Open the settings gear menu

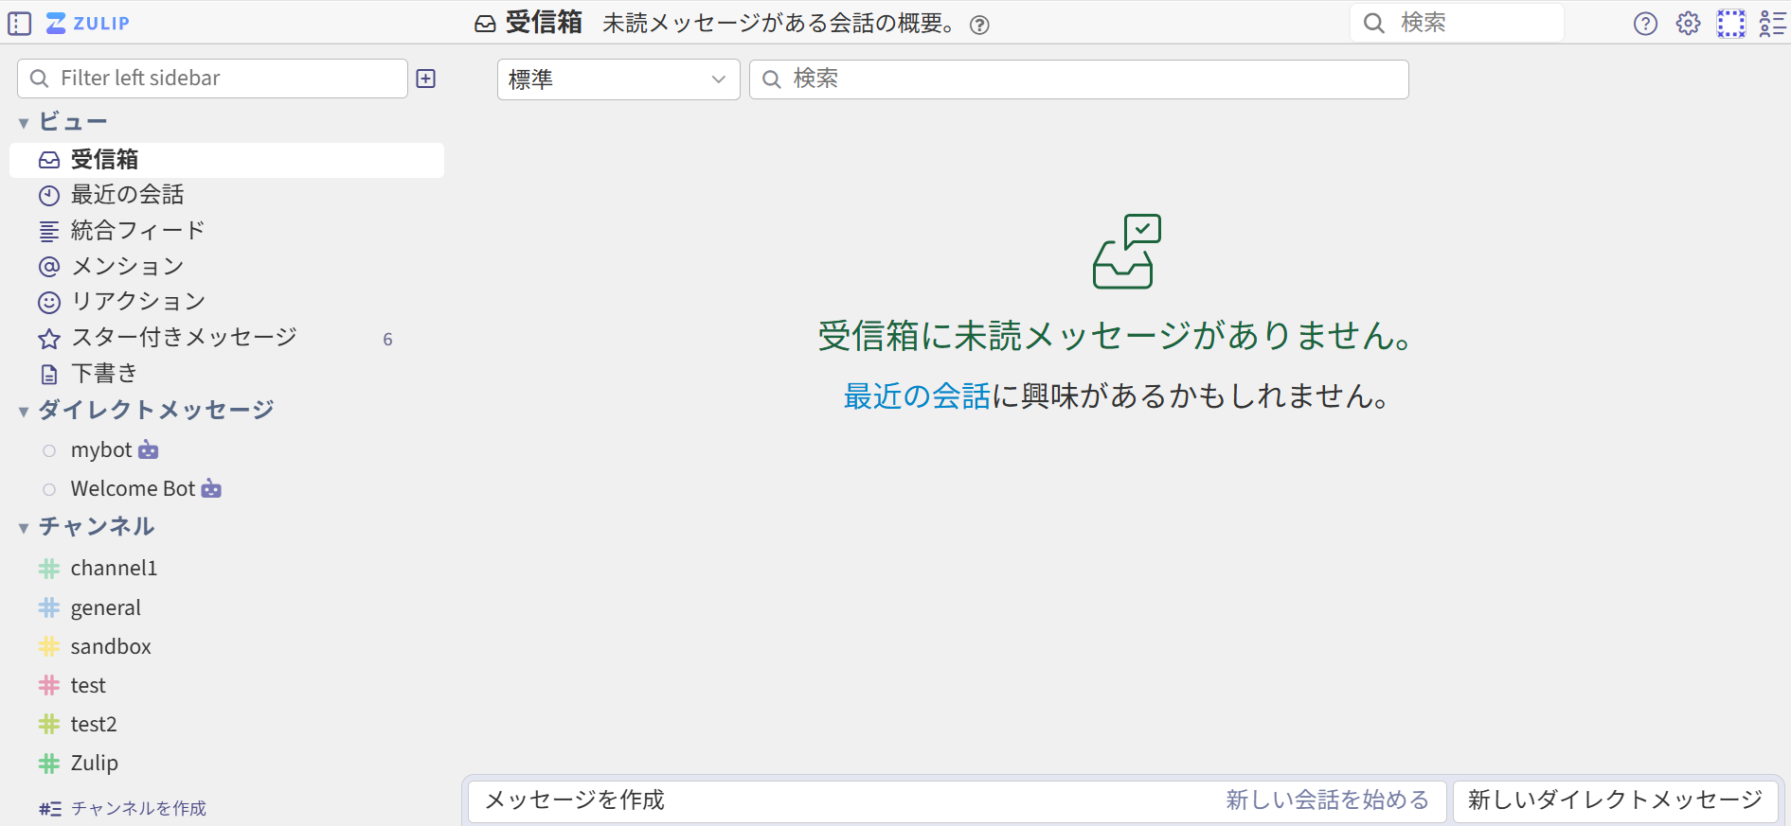1688,24
